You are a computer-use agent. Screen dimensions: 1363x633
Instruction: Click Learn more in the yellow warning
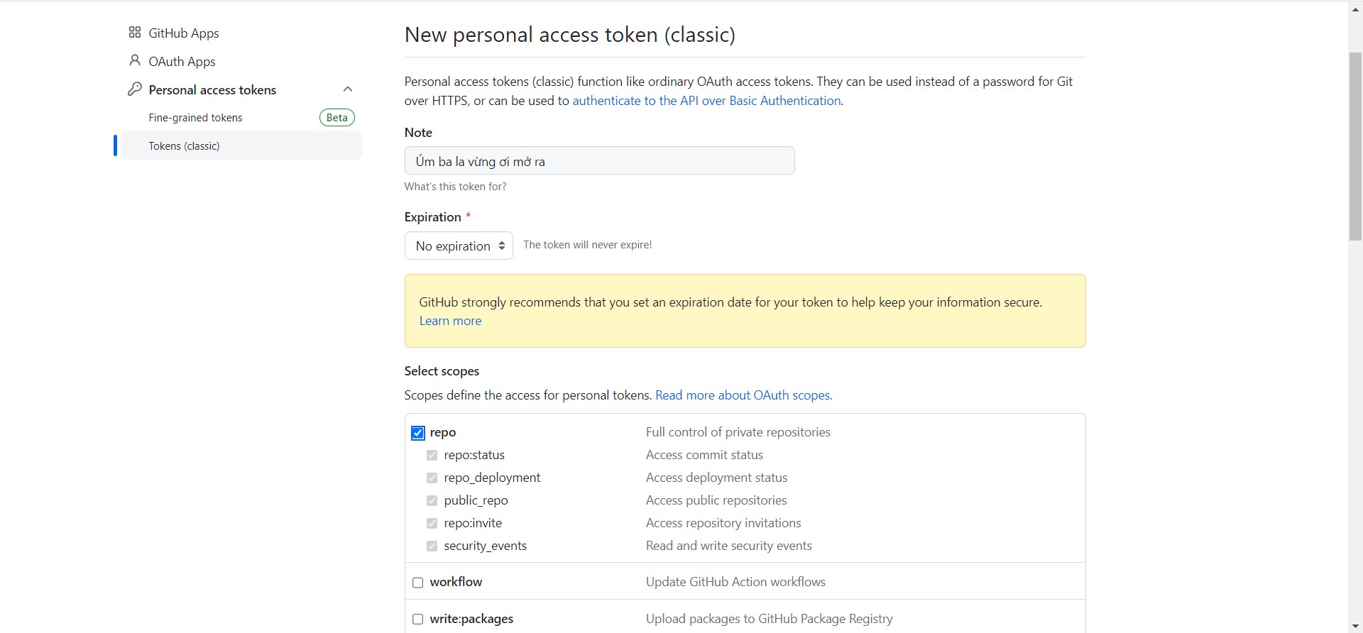coord(450,321)
